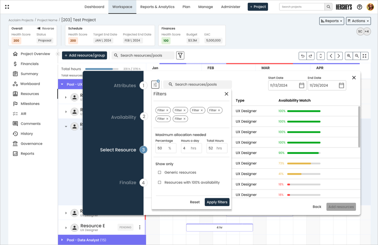Viewport: 378px width, 245px height.
Task: Click the expand/collapse rows icon
Action: 321,56
